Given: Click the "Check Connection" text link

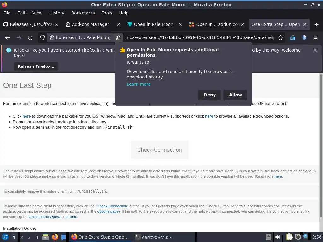Looking at the screenshot, I should 112,206.
